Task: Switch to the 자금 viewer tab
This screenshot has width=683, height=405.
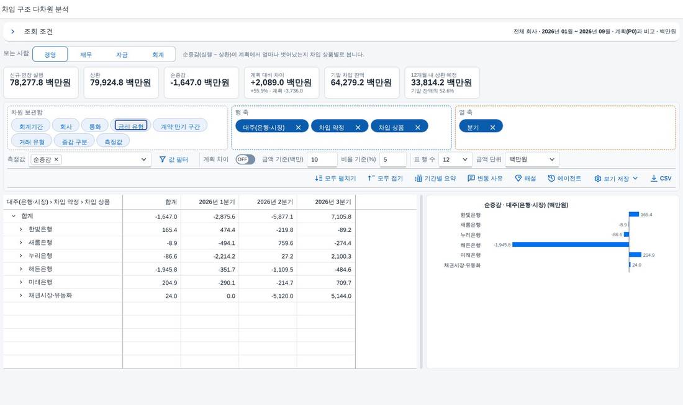Action: (x=122, y=55)
